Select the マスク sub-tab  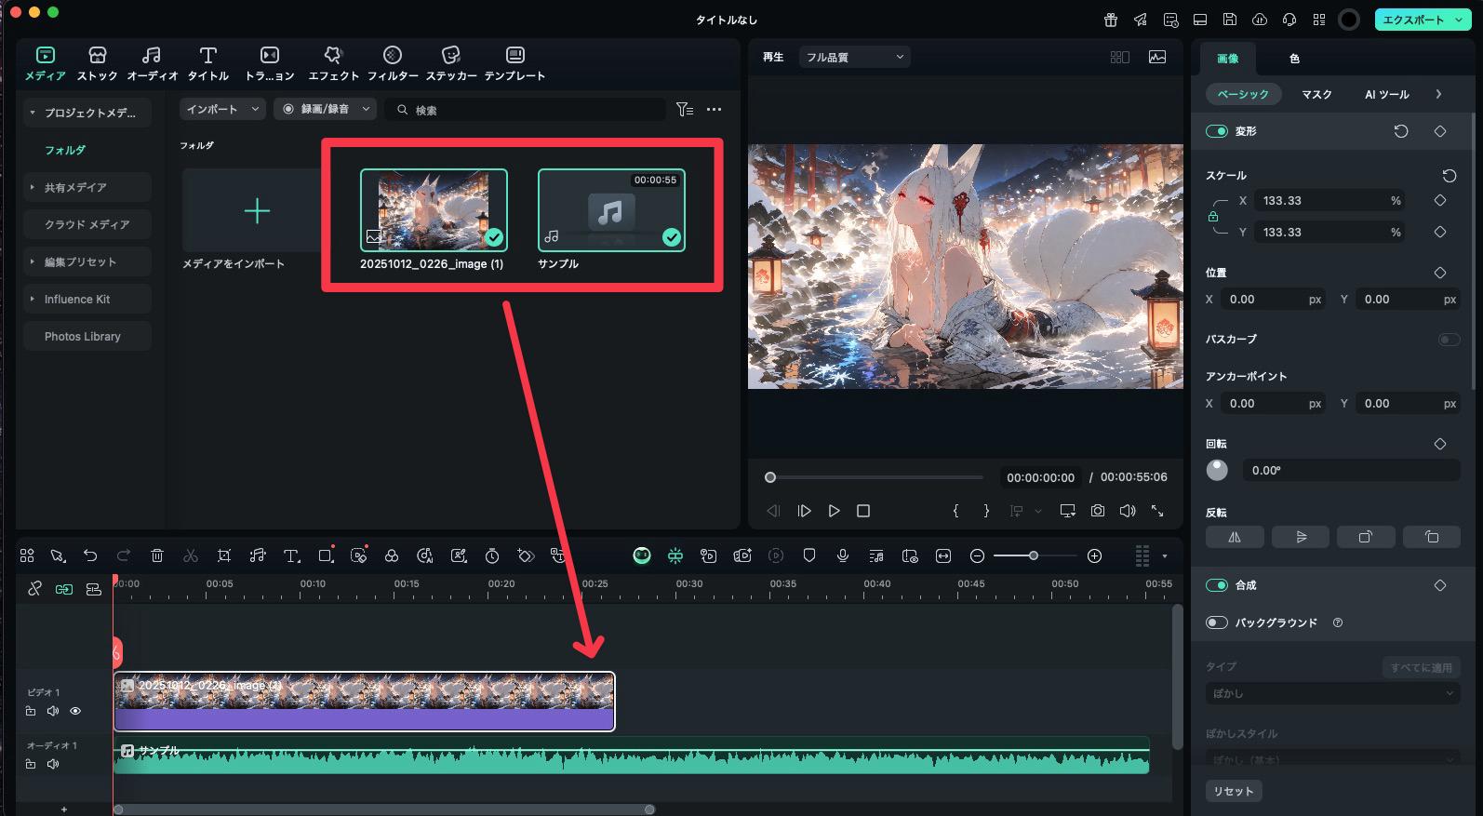click(1316, 94)
